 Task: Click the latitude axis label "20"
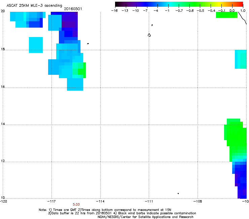3,11
